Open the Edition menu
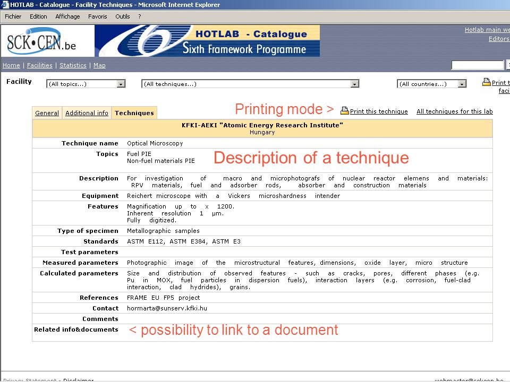This screenshot has width=510, height=382. [x=38, y=16]
